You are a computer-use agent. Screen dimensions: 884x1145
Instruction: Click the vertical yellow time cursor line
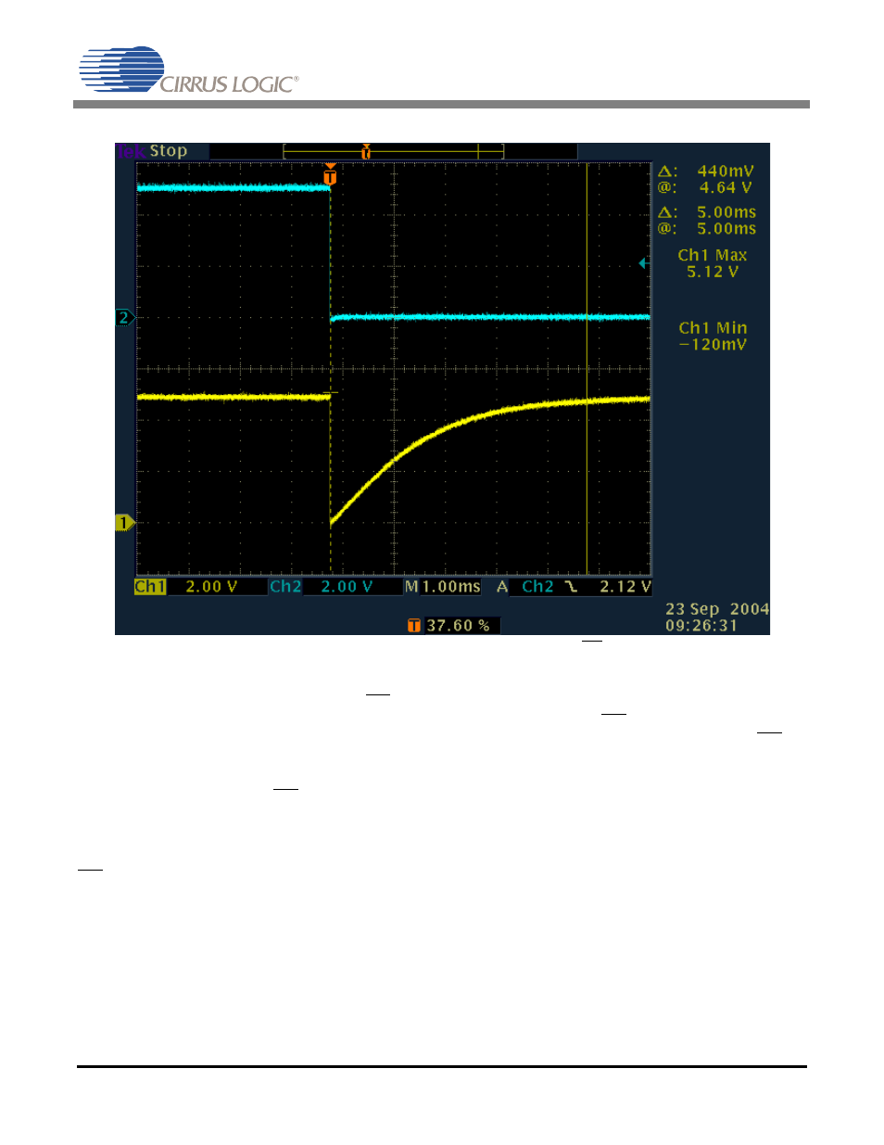click(587, 369)
